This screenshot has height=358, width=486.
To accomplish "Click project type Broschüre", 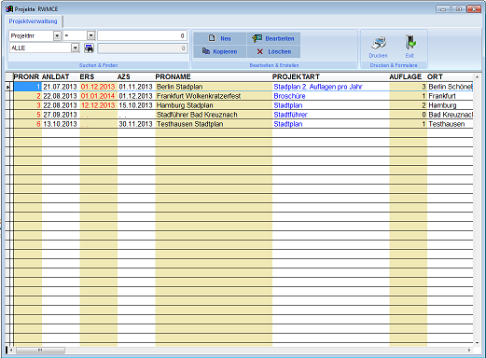I will pyautogui.click(x=289, y=96).
